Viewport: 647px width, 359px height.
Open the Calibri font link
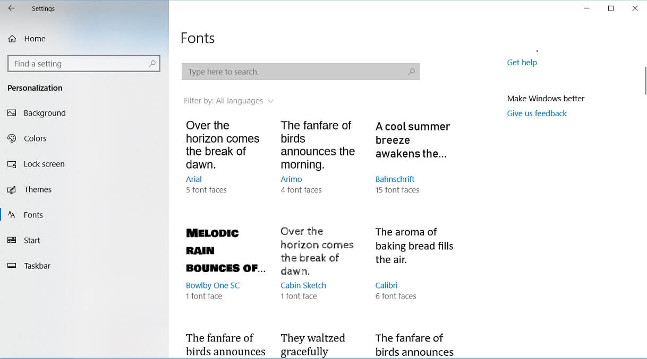pyautogui.click(x=386, y=285)
